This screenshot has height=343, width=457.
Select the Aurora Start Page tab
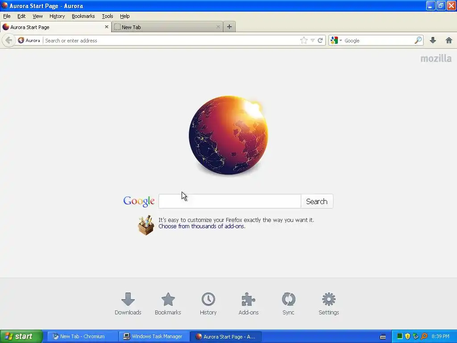pos(55,27)
